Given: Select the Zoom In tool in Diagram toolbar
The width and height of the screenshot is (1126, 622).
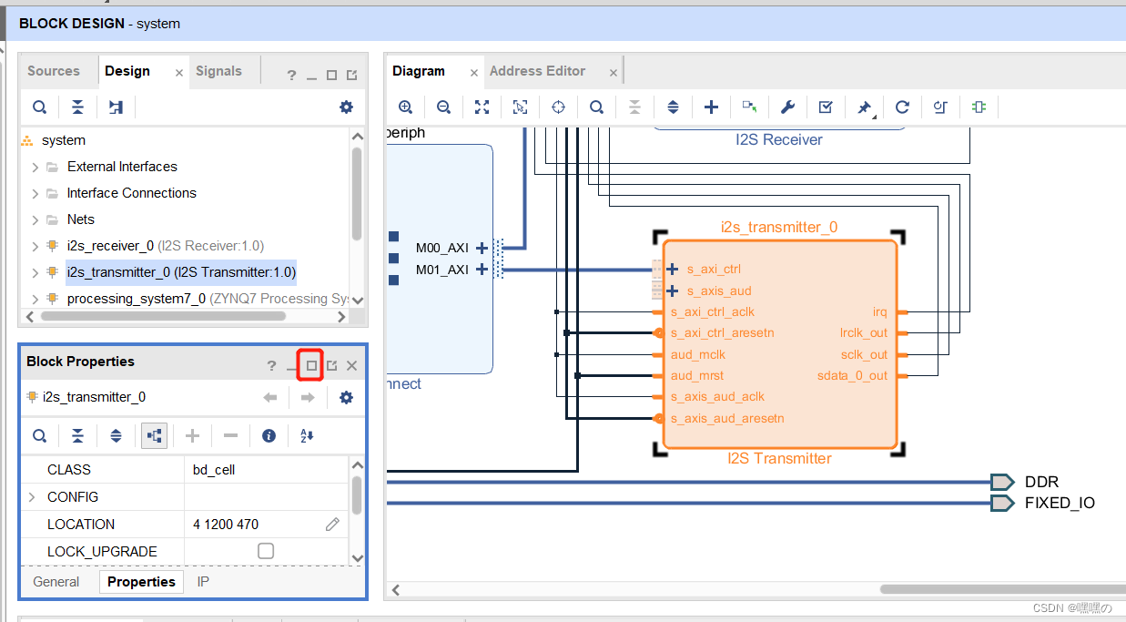Looking at the screenshot, I should 405,107.
